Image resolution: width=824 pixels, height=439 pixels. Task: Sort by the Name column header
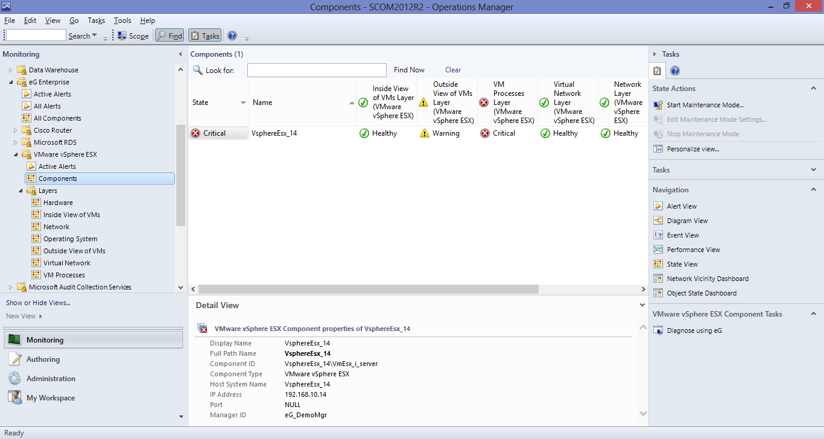(302, 103)
